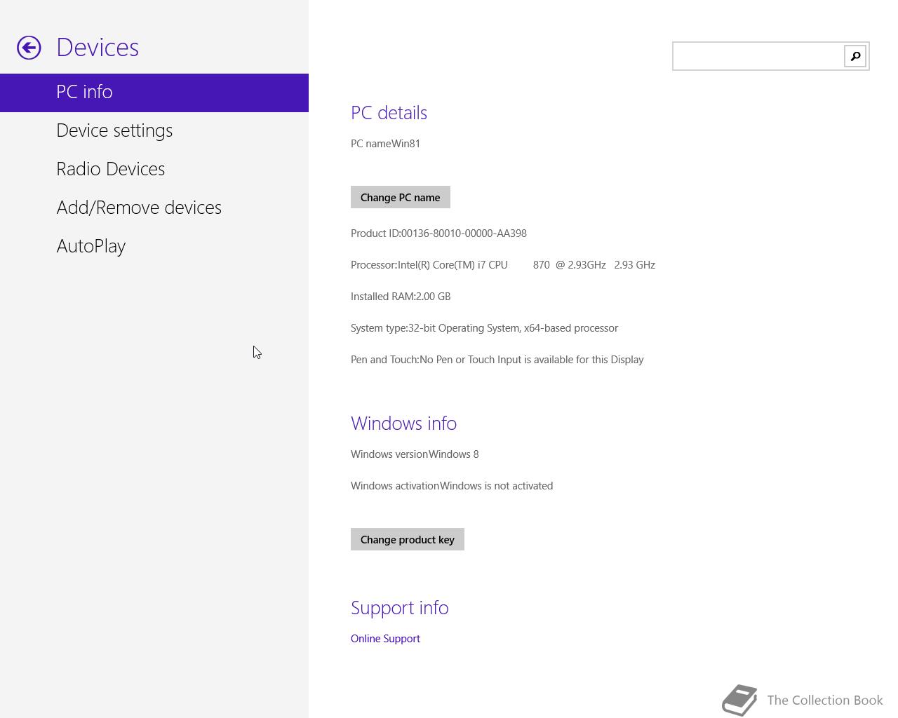
Task: Focus the search input field
Action: tap(758, 56)
